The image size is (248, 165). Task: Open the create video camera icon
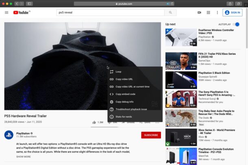[x=200, y=13]
